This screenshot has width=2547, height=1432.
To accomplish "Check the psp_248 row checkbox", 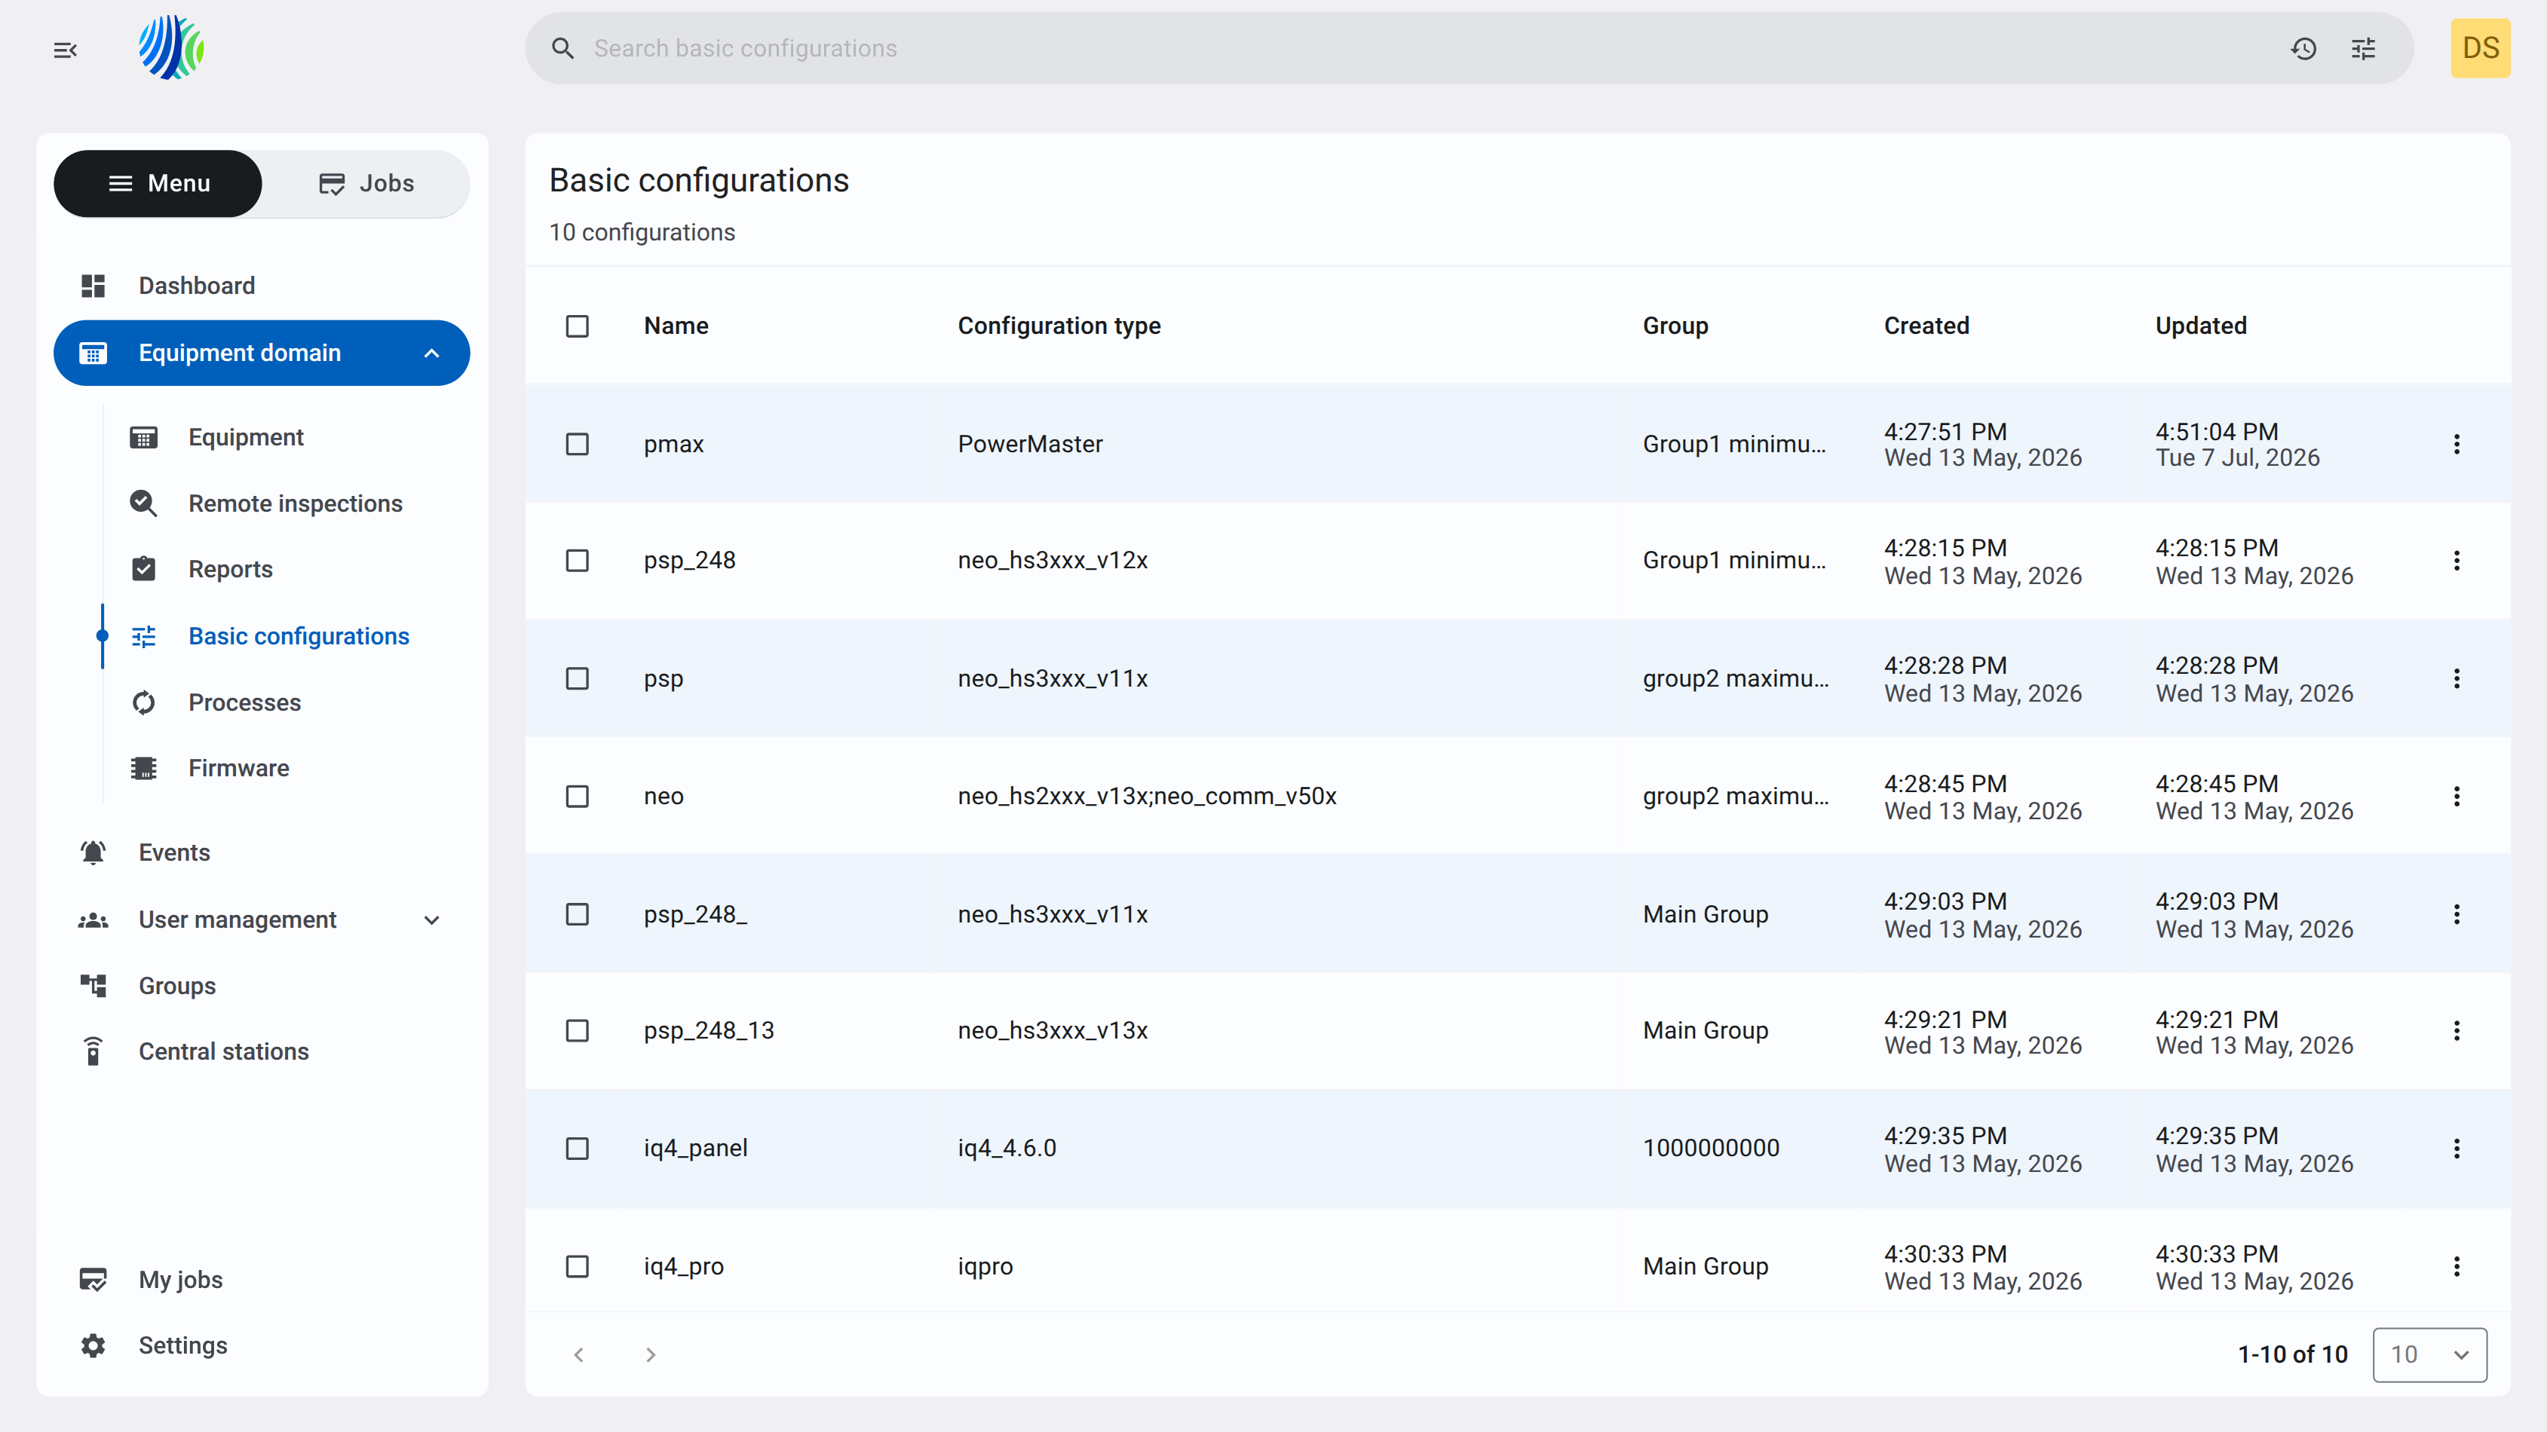I will coord(578,561).
